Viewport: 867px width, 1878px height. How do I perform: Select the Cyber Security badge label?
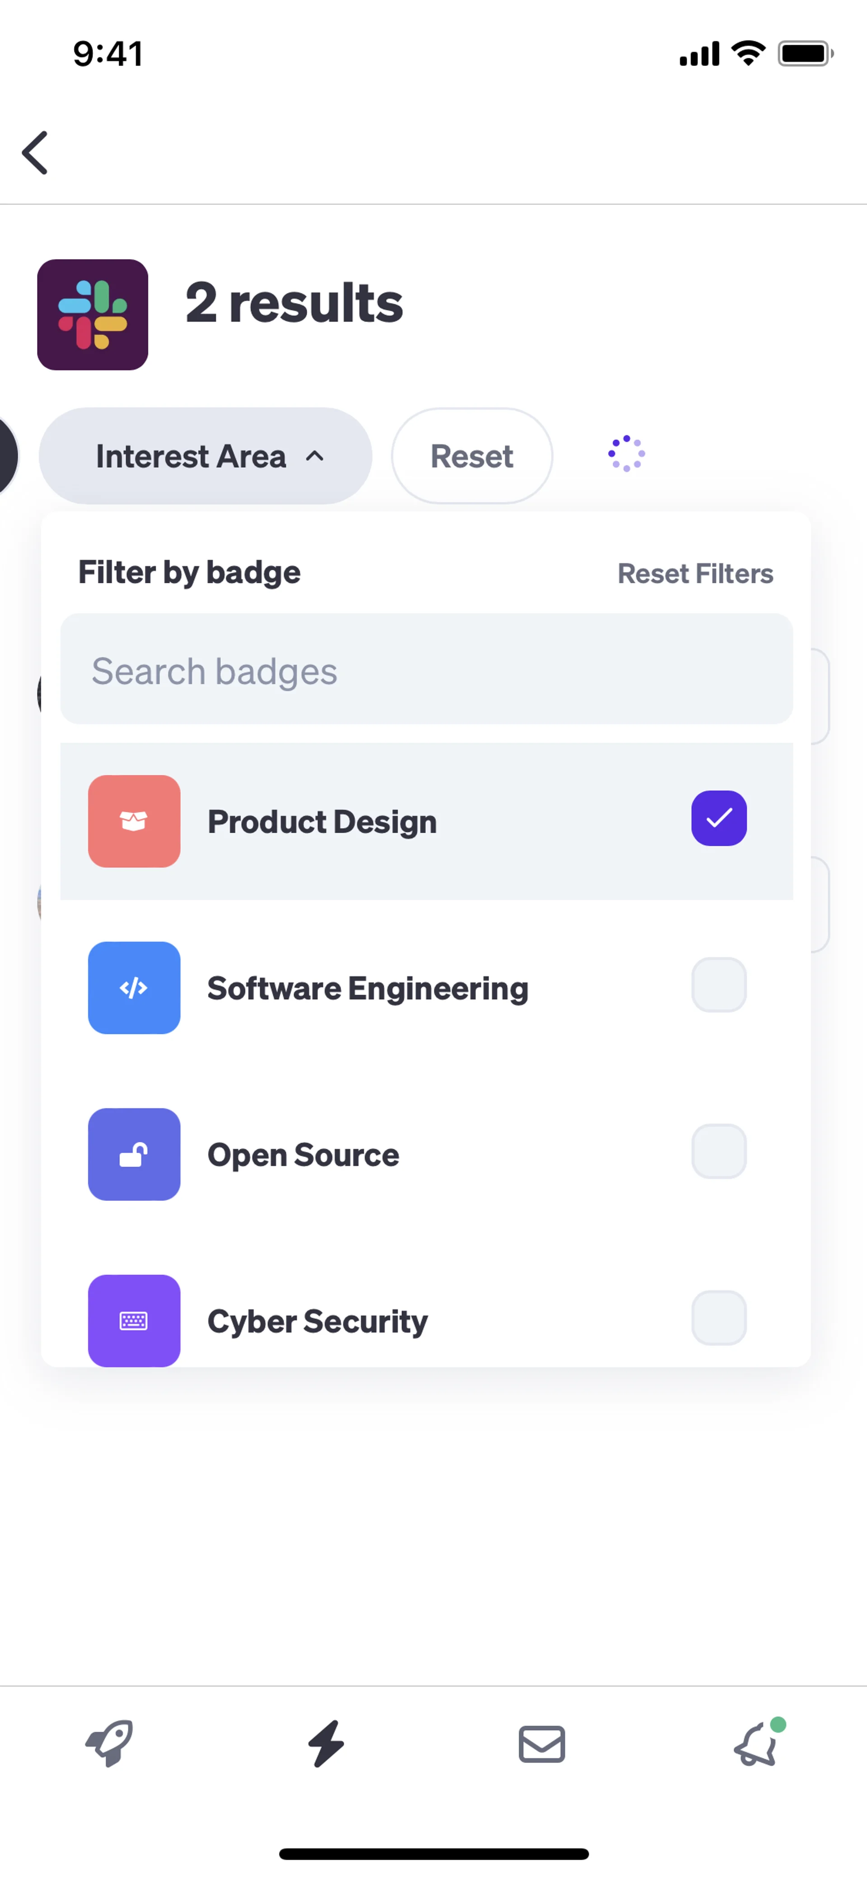pos(317,1321)
